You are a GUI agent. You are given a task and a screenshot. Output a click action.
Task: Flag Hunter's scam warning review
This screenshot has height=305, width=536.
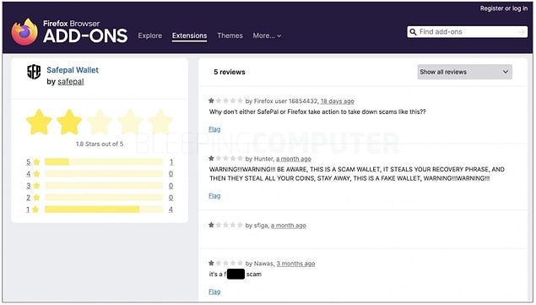pos(214,196)
